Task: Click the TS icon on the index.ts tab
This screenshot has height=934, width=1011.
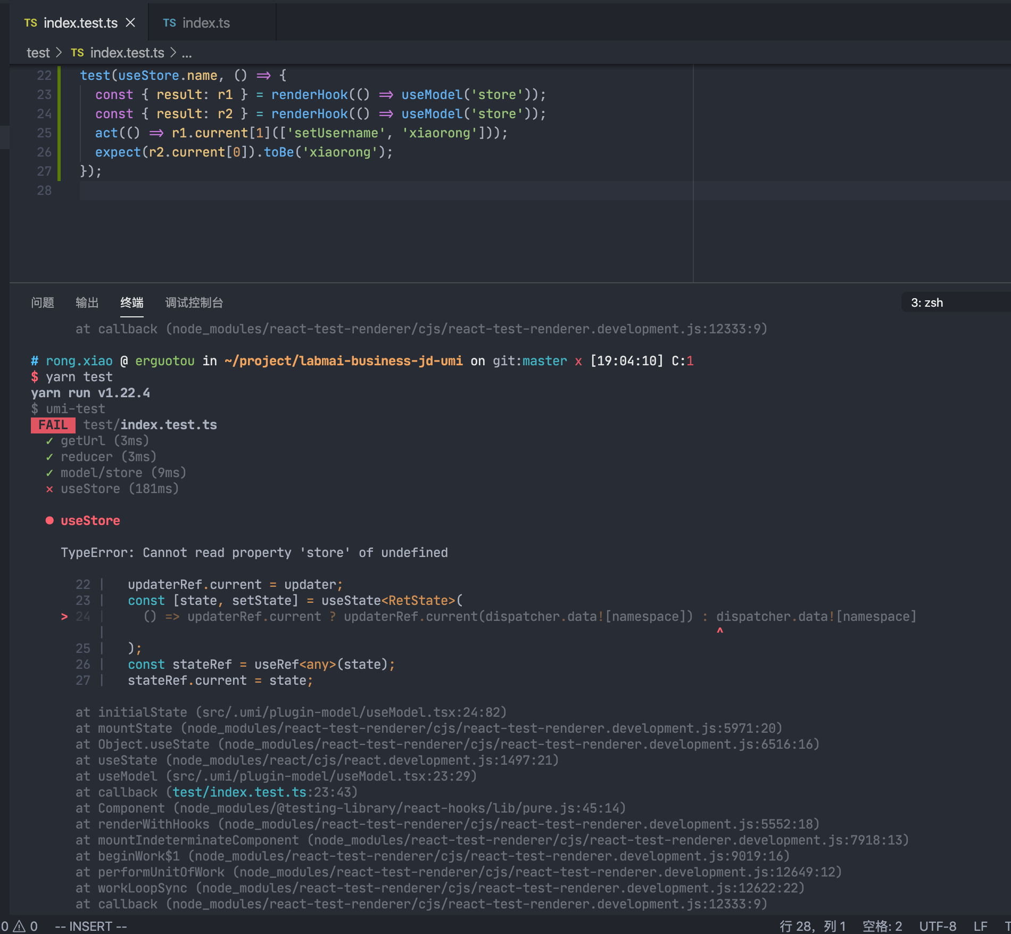Action: 170,22
